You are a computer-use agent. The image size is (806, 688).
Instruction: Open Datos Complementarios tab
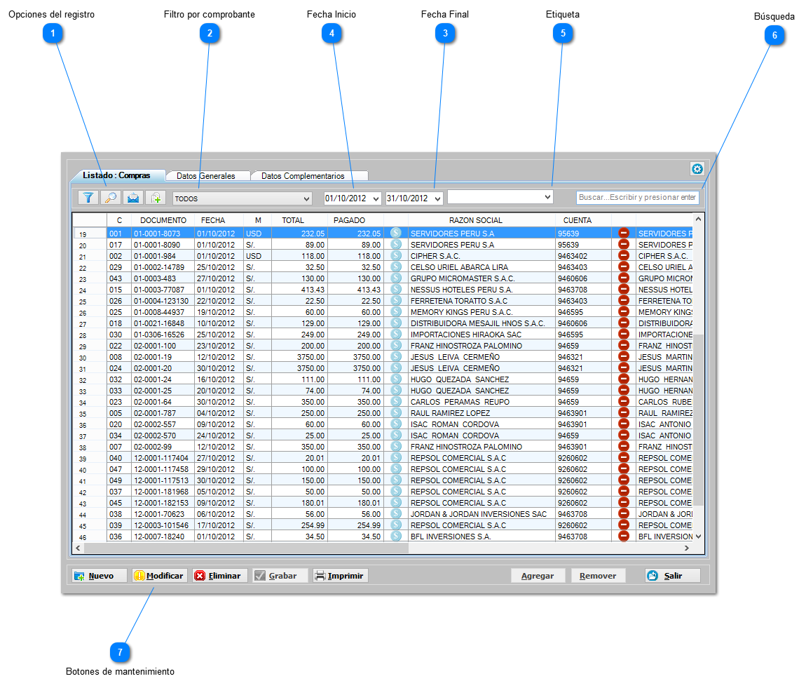click(303, 176)
